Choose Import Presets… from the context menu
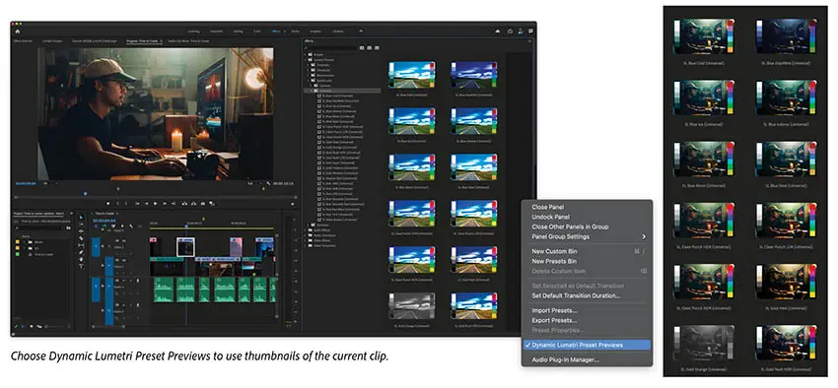The width and height of the screenshot is (838, 388). pos(554,310)
